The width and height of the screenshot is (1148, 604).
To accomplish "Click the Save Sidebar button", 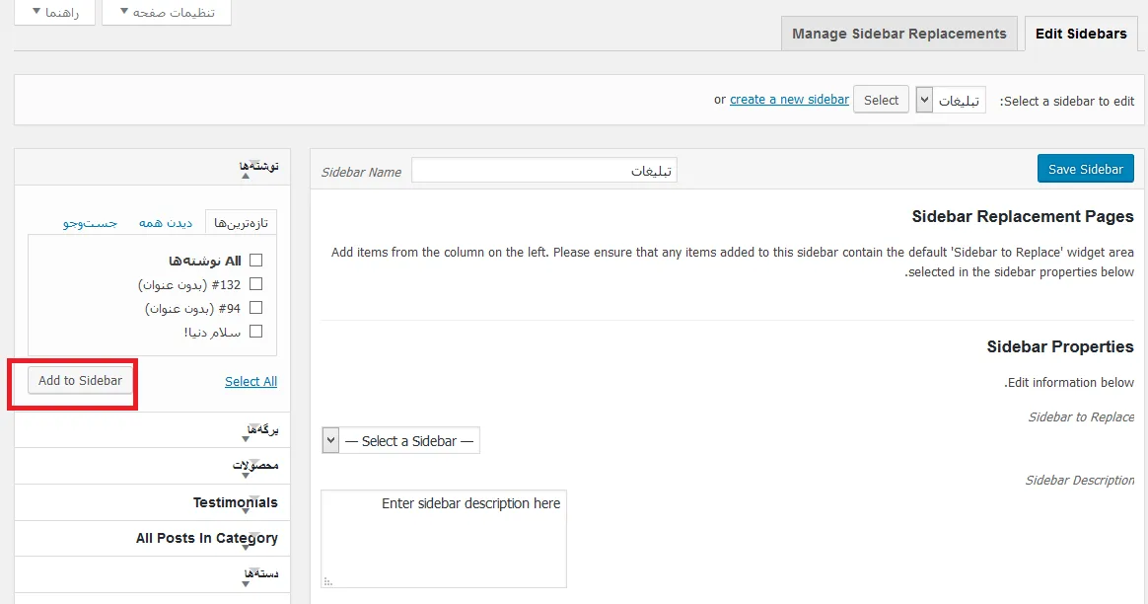I will [1085, 170].
